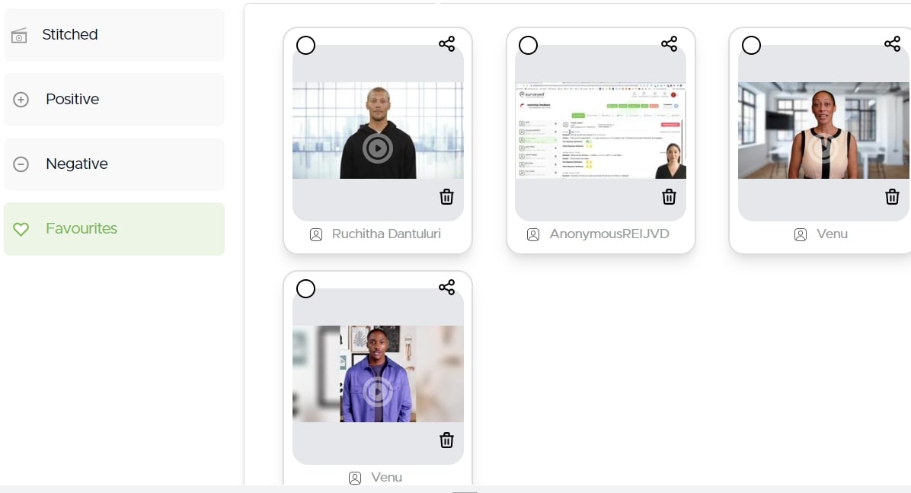
Task: Share the Venu video with the purple-jacket man
Action: click(x=447, y=287)
